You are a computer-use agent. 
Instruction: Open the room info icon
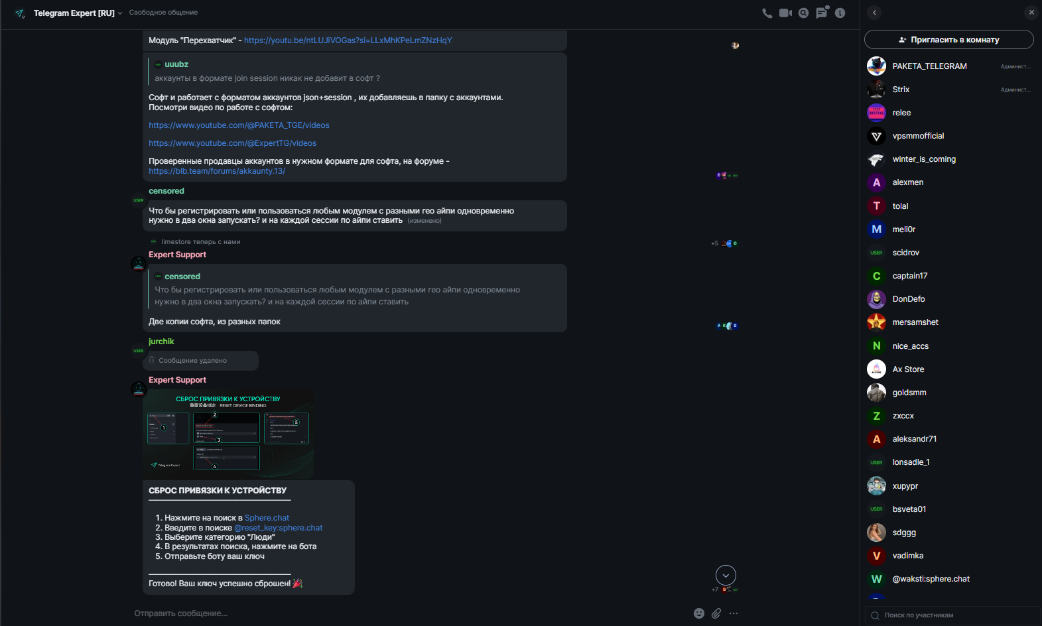840,13
